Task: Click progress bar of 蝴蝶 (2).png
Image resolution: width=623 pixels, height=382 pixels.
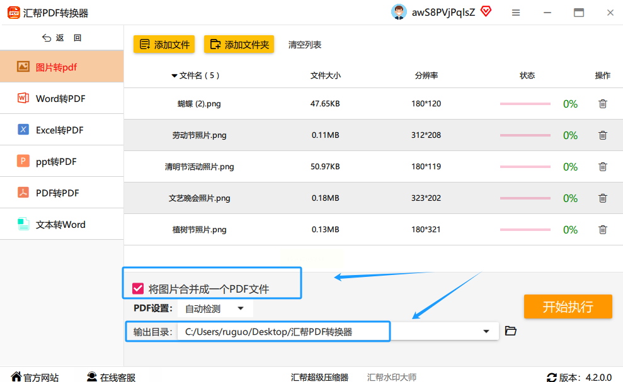Action: tap(525, 104)
